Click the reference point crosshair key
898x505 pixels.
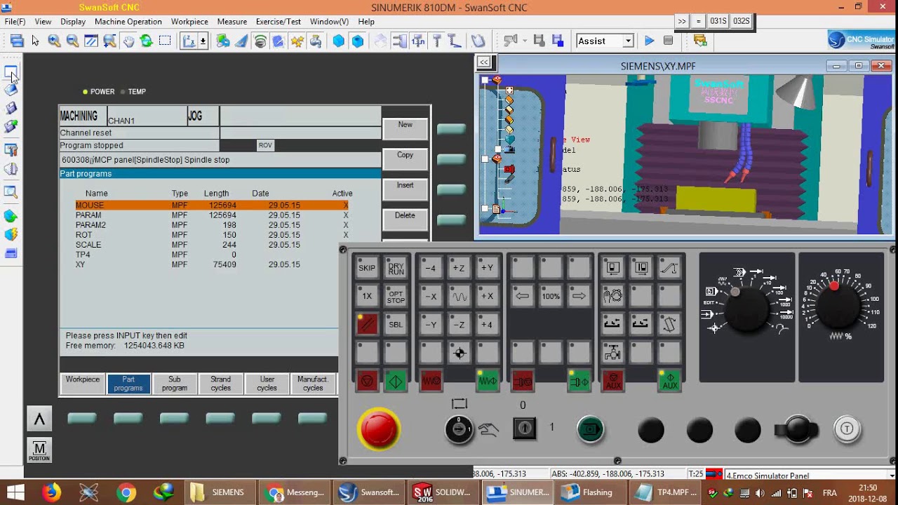(459, 353)
